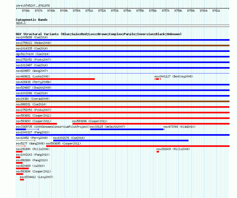Open the nsv593696 (Cooper2011) variant label

click(90, 121)
